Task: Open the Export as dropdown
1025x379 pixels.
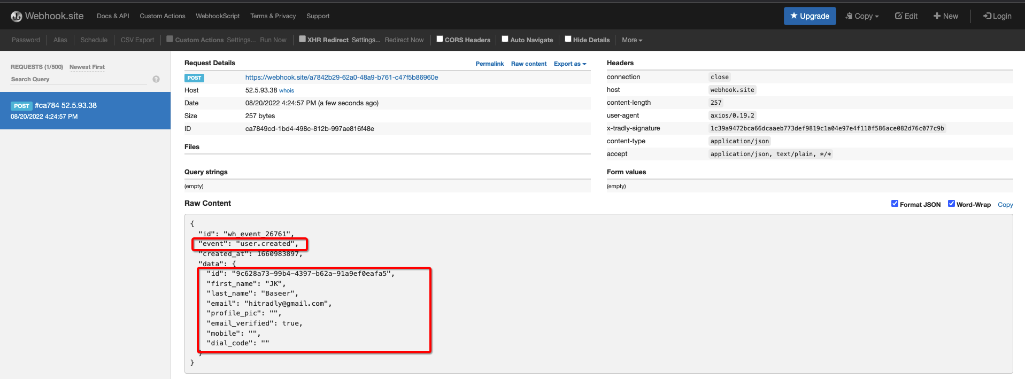Action: (x=569, y=64)
